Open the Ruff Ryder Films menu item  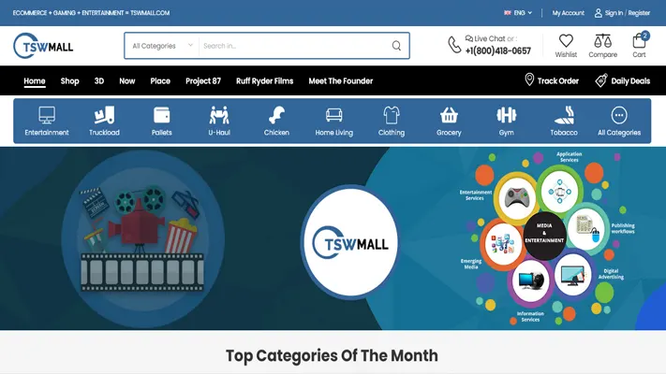264,80
